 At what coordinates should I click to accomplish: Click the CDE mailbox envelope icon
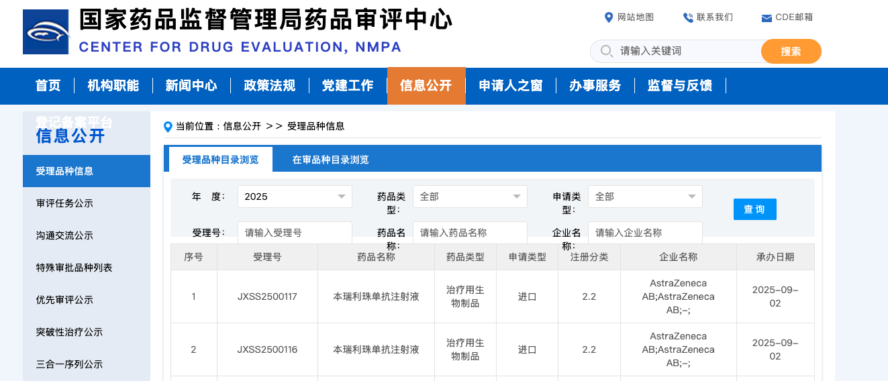coord(767,18)
